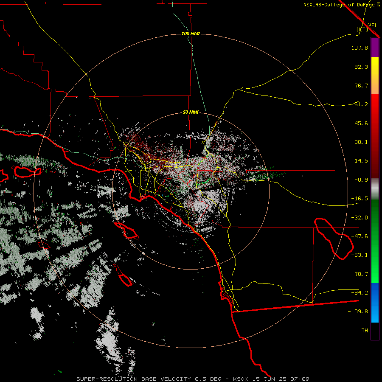
Task: Click the TH label on the legend
Action: [x=365, y=331]
